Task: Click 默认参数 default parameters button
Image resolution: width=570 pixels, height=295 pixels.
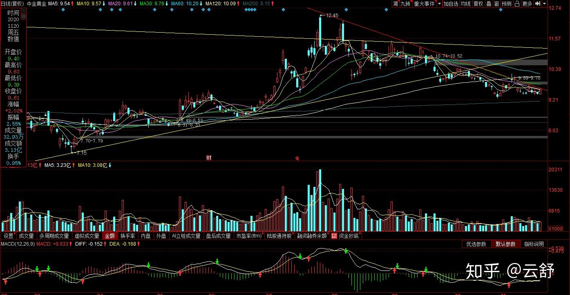Action: coord(505,244)
